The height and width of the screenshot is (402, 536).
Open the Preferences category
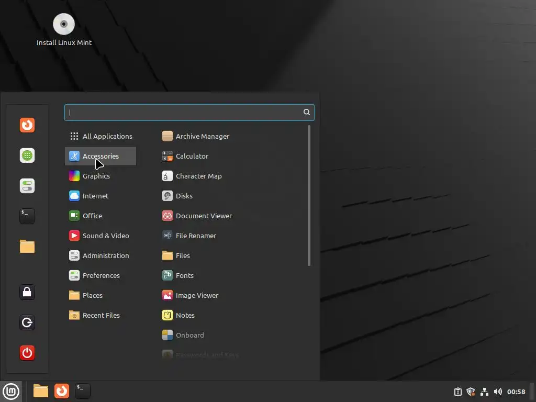[x=100, y=275]
